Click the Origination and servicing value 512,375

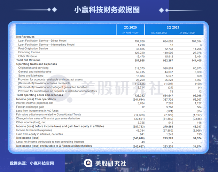[x=140, y=68]
